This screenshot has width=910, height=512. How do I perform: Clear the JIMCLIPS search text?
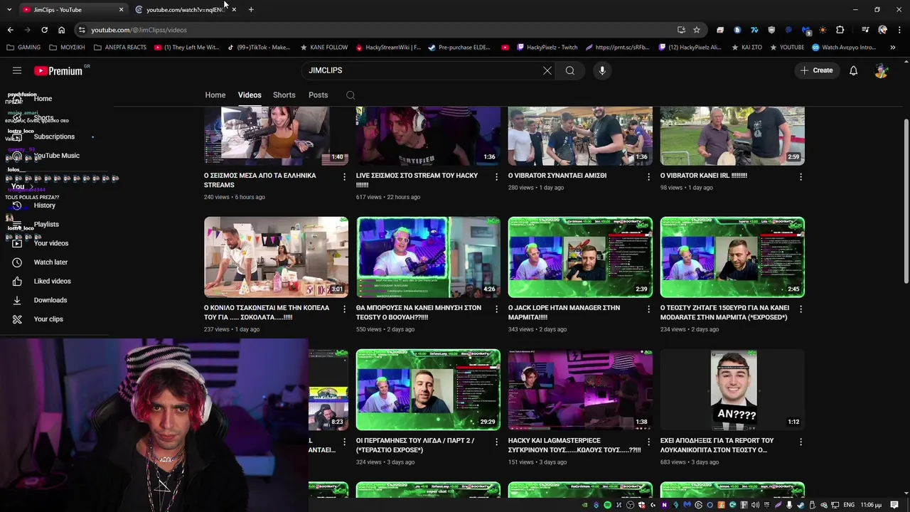click(547, 70)
